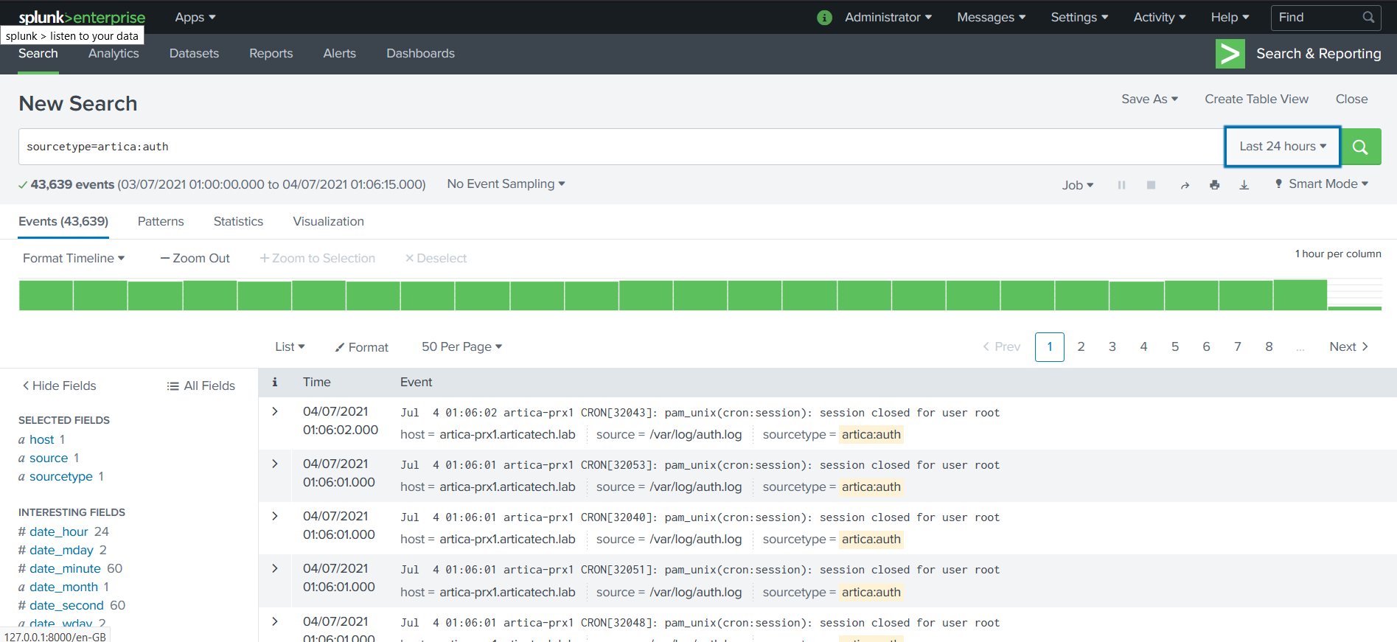Select the first timeline hour column
The image size is (1397, 642).
pos(46,296)
